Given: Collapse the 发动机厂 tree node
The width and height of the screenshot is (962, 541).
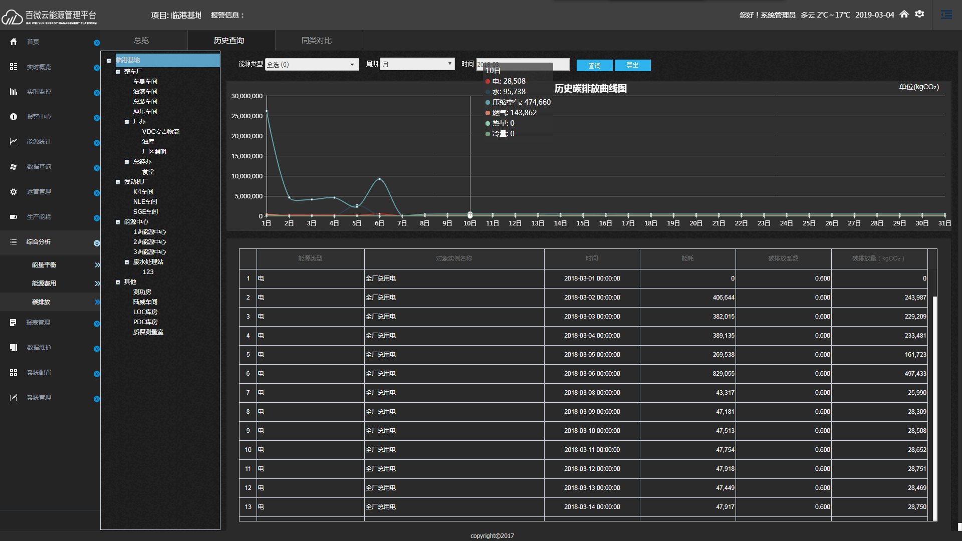Looking at the screenshot, I should click(118, 182).
